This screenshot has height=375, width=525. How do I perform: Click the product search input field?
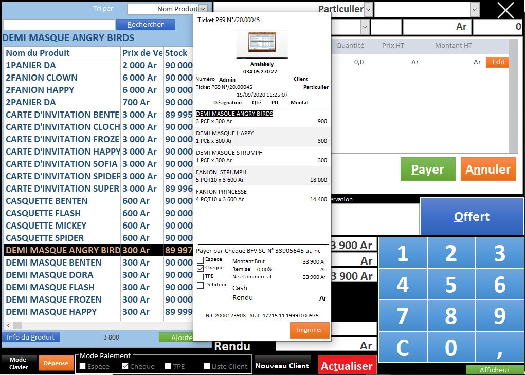pos(59,25)
